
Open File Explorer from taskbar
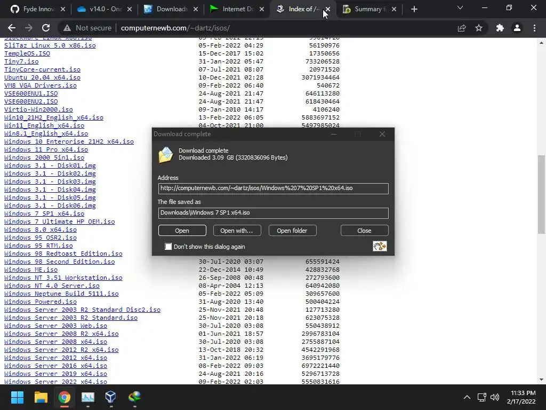[41, 397]
